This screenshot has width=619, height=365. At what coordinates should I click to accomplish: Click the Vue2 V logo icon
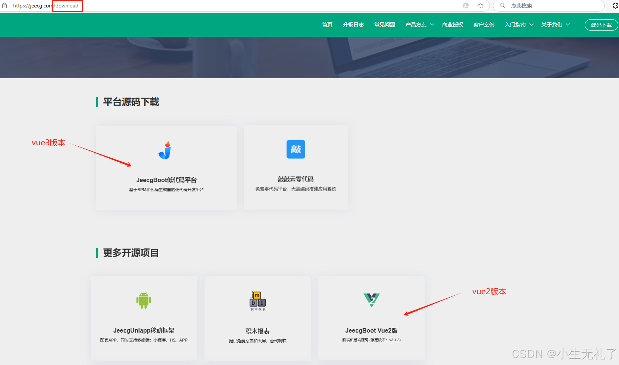(x=372, y=300)
